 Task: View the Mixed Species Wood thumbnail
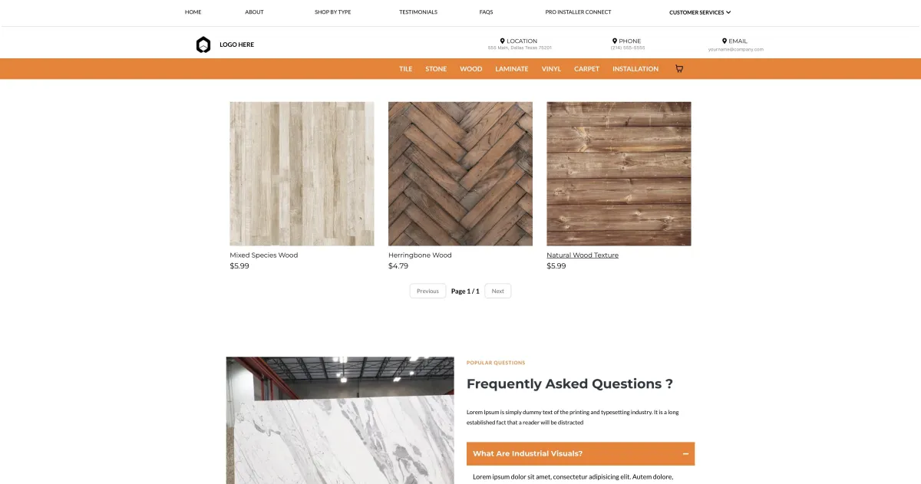point(302,173)
